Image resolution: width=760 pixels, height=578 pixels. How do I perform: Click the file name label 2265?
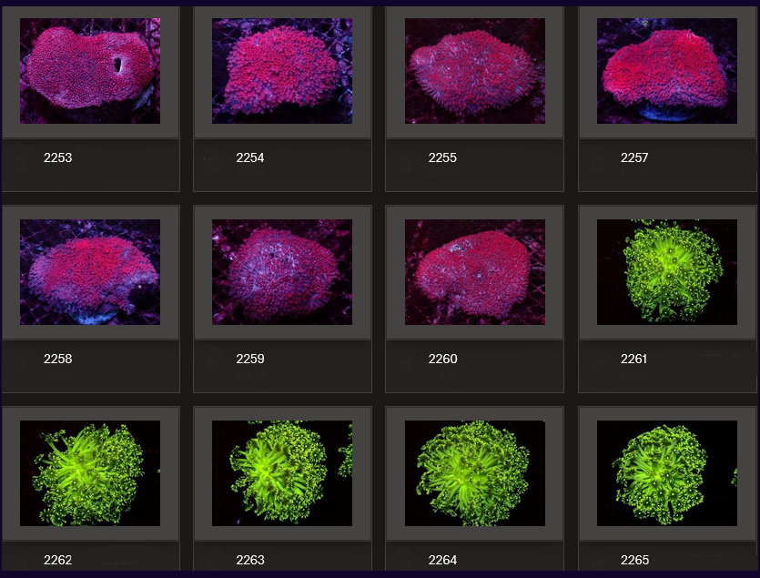coord(634,560)
